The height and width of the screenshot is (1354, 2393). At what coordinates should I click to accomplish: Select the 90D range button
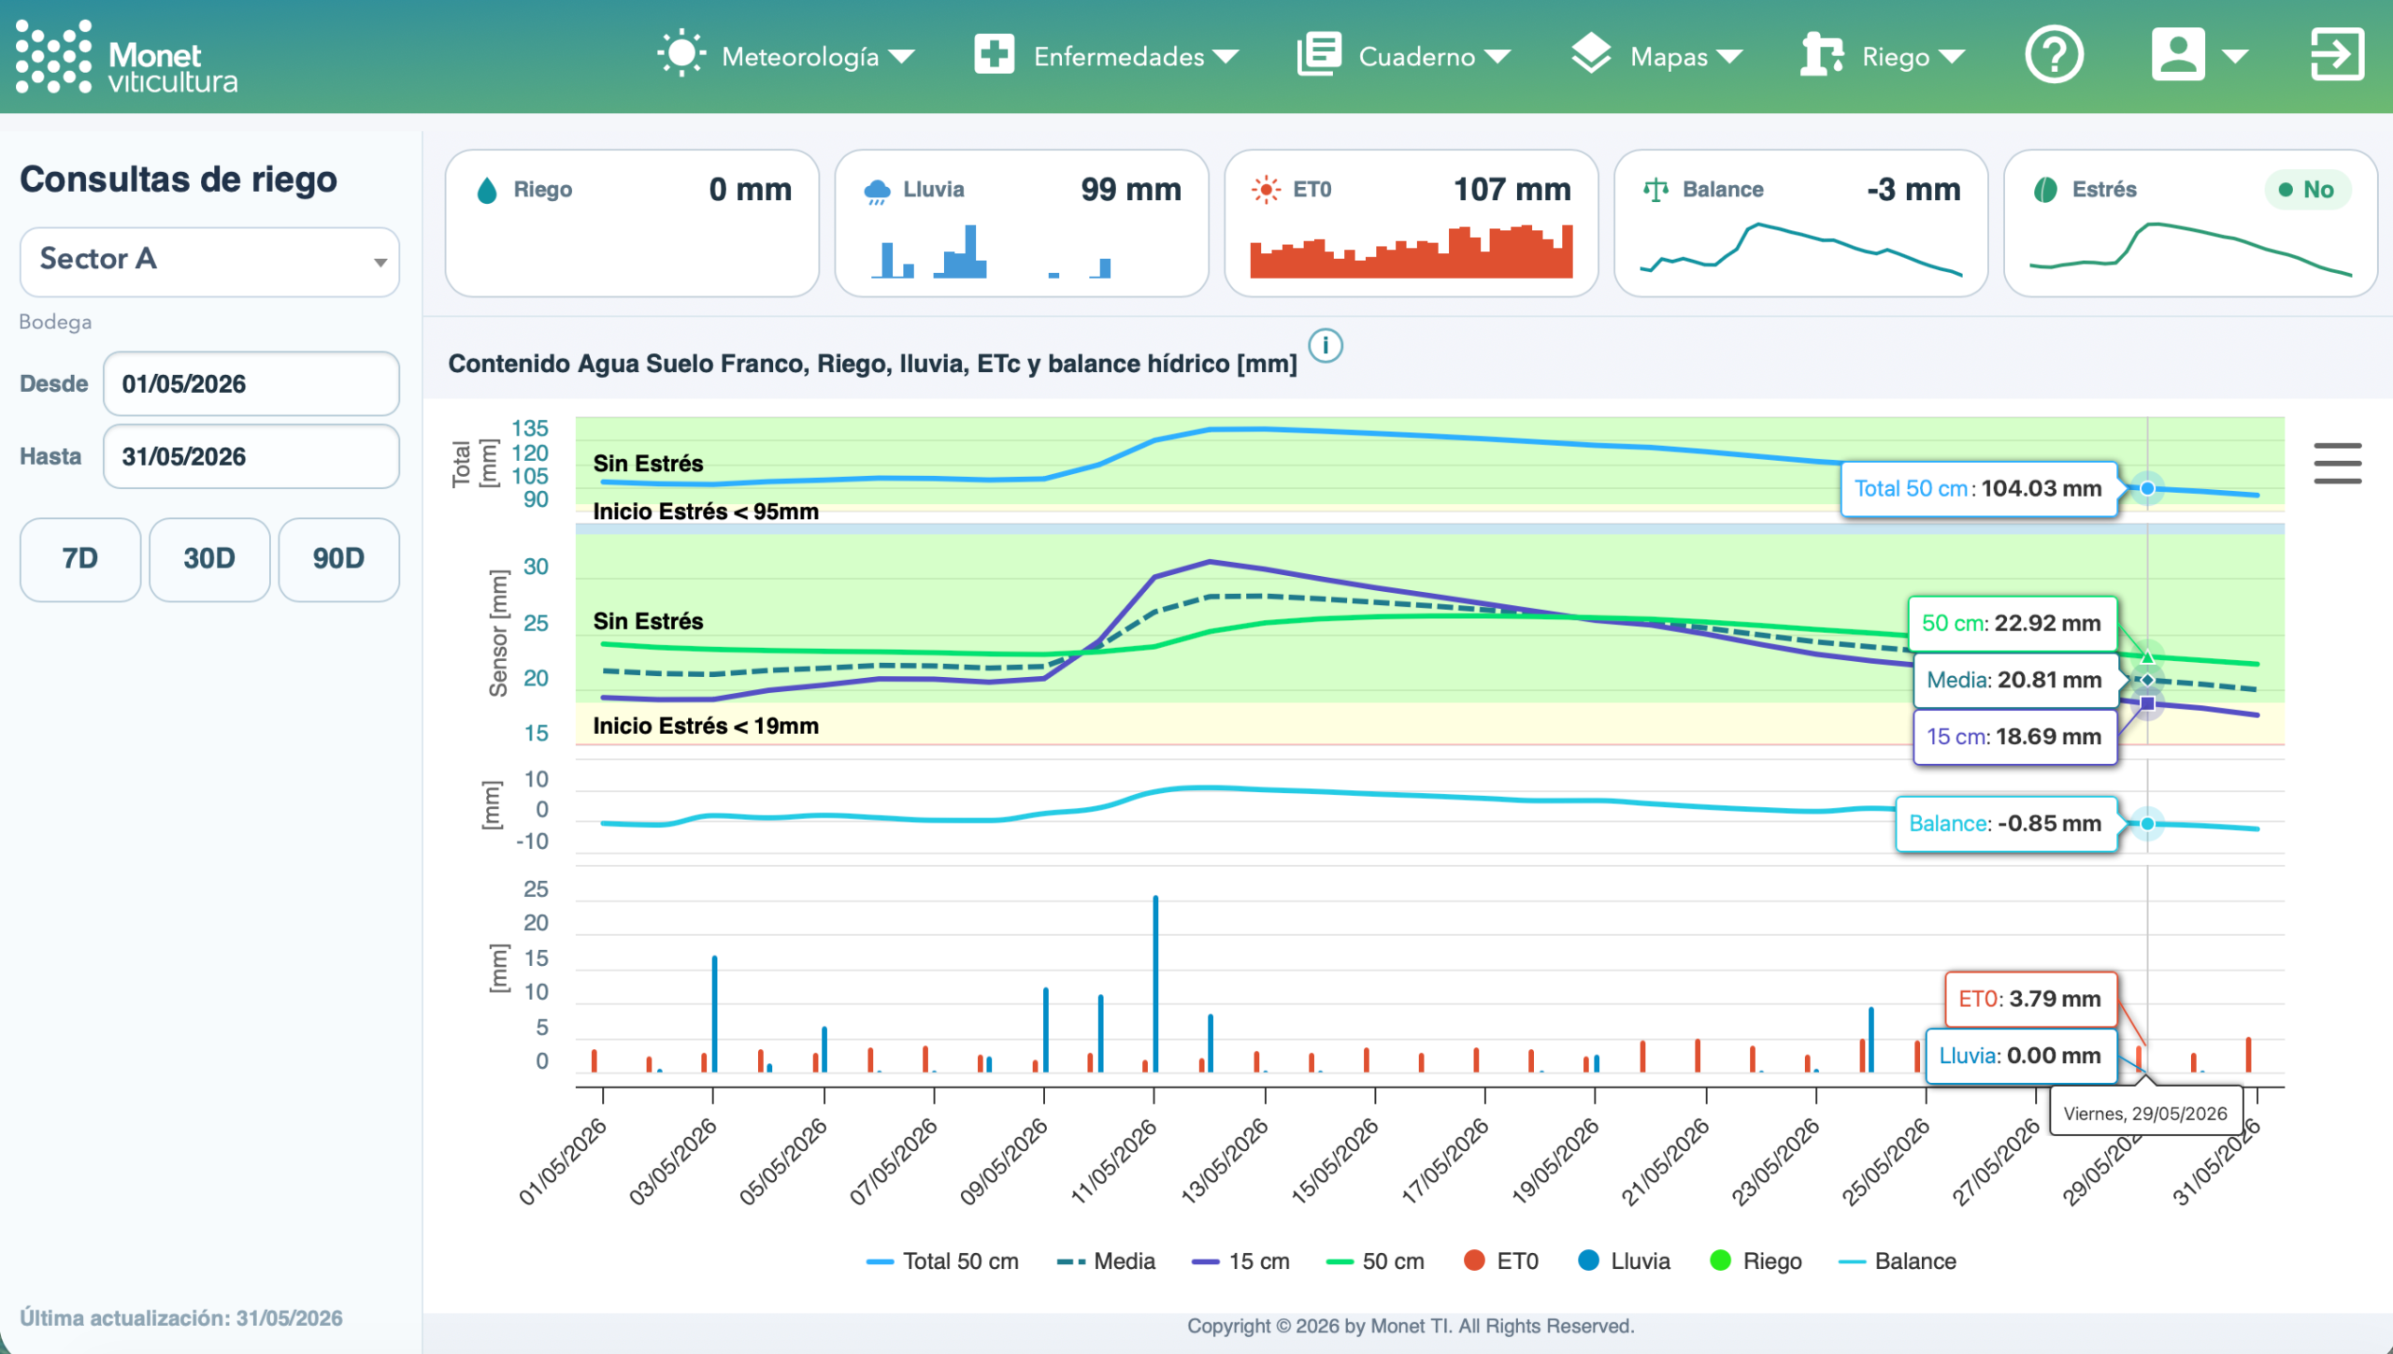[x=338, y=559]
